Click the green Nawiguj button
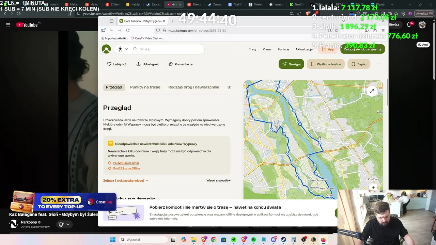The width and height of the screenshot is (436, 245). 291,64
